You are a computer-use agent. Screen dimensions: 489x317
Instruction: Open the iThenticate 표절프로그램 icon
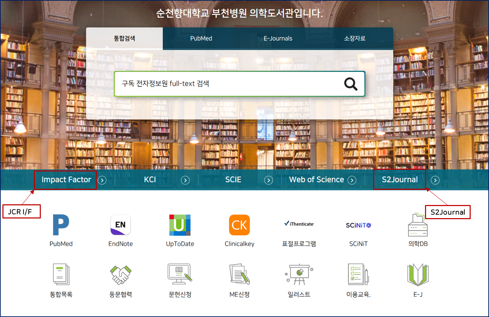pos(299,224)
